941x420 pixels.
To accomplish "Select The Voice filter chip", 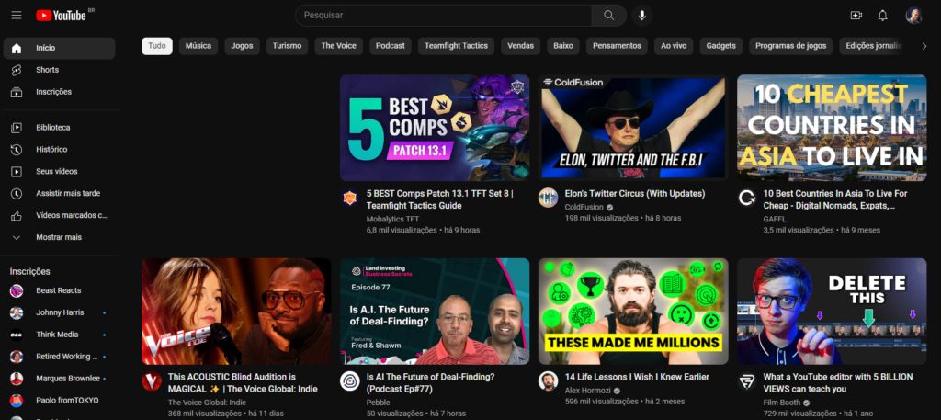I will [338, 46].
